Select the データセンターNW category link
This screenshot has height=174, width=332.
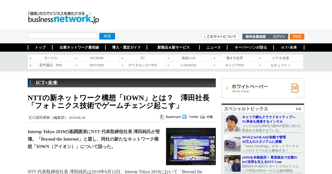pos(142,65)
